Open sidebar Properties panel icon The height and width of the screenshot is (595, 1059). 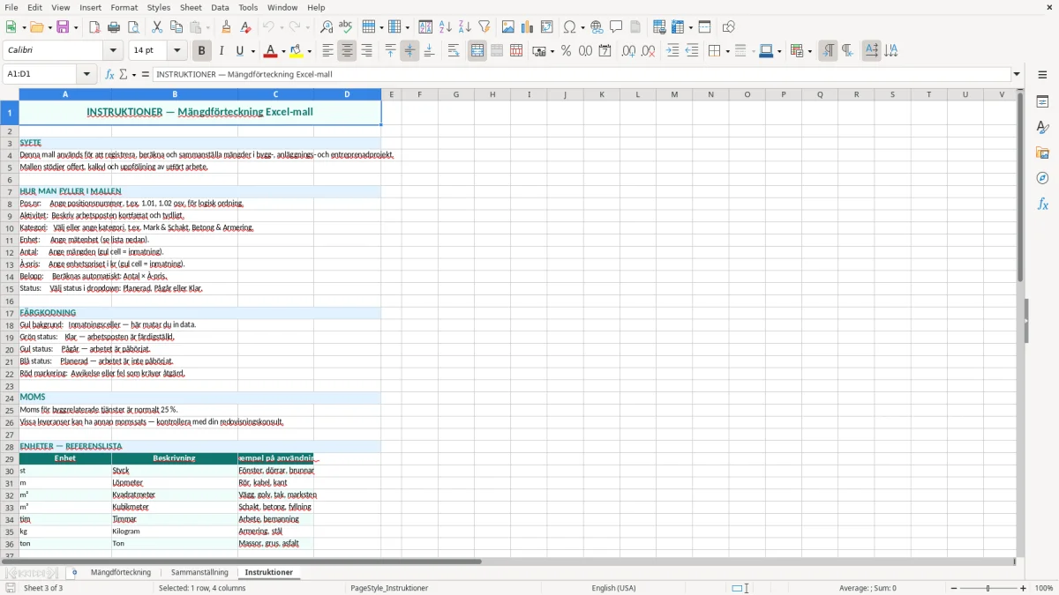click(1042, 102)
